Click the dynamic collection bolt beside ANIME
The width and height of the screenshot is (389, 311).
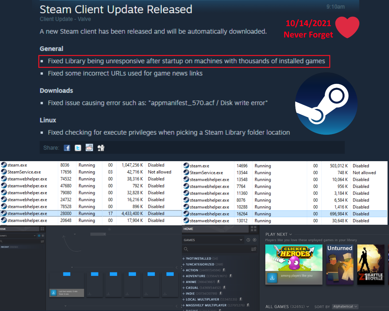pyautogui.click(x=218, y=282)
